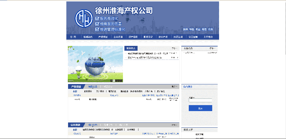Expand 更多 in the 本所动态 panel
Viewport: 286px width, 139px height.
point(174,48)
